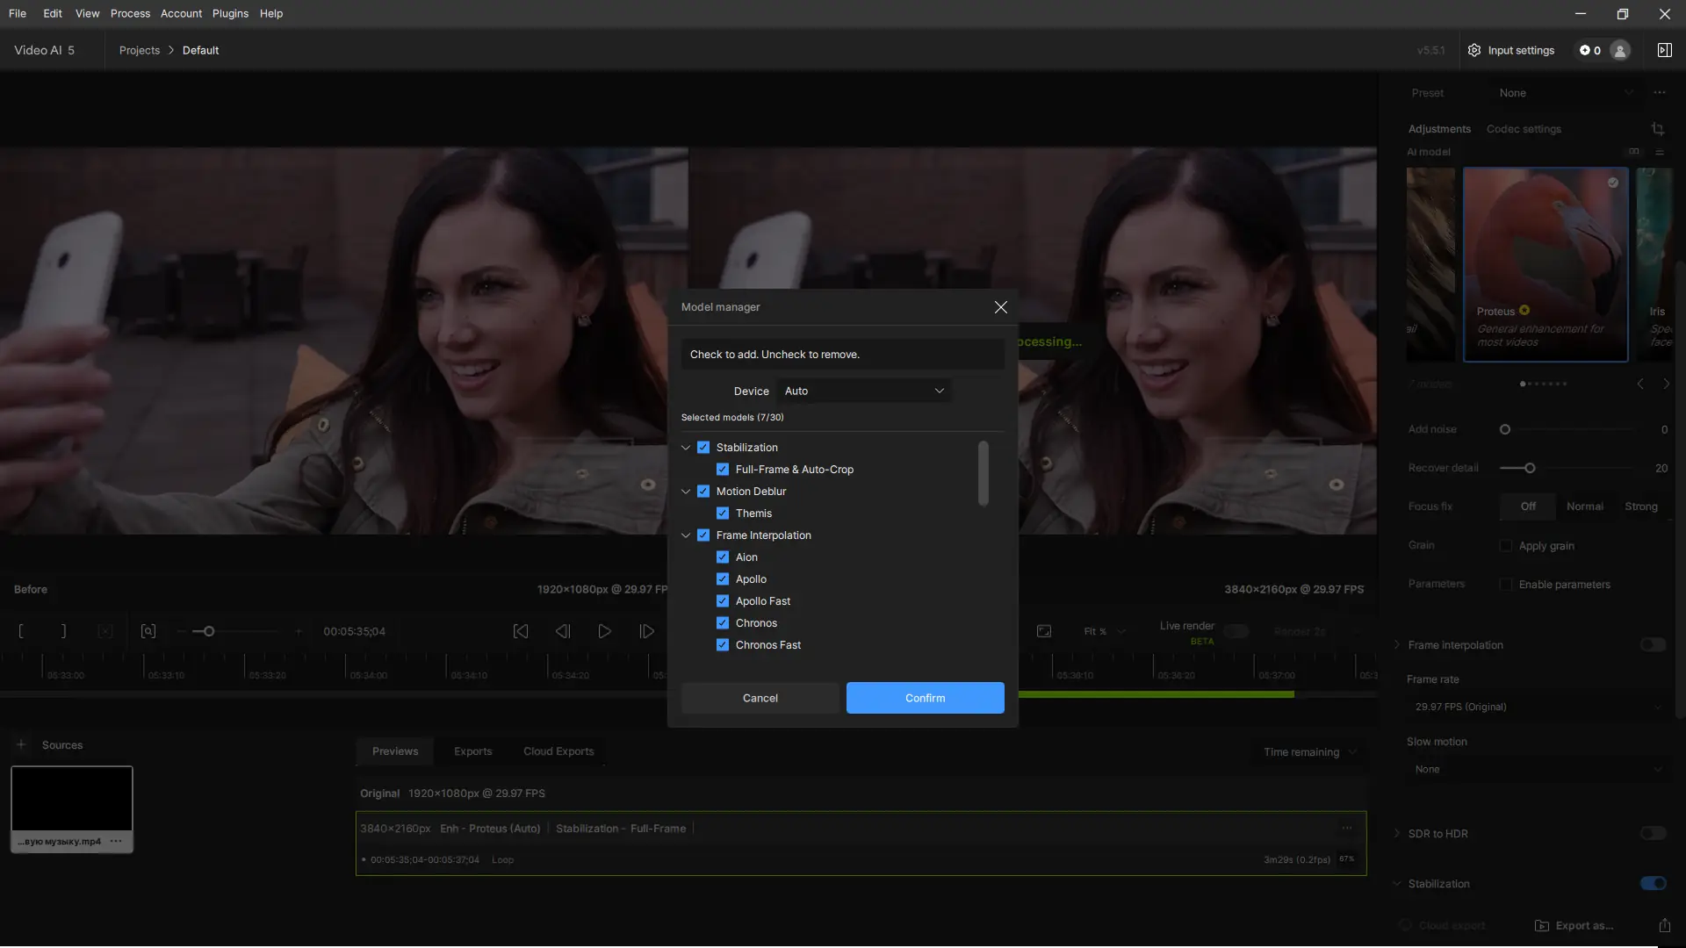Viewport: 1686px width, 948px height.
Task: Click the user account avatar
Action: [1620, 50]
